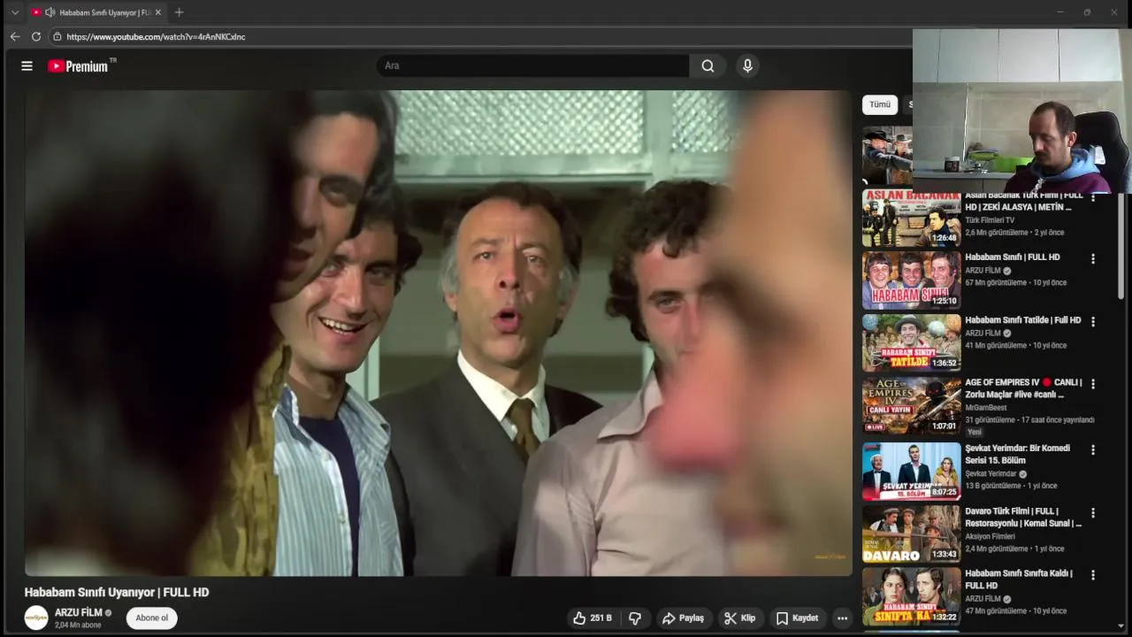This screenshot has height=637, width=1132.
Task: Click the main video player frame
Action: click(438, 333)
